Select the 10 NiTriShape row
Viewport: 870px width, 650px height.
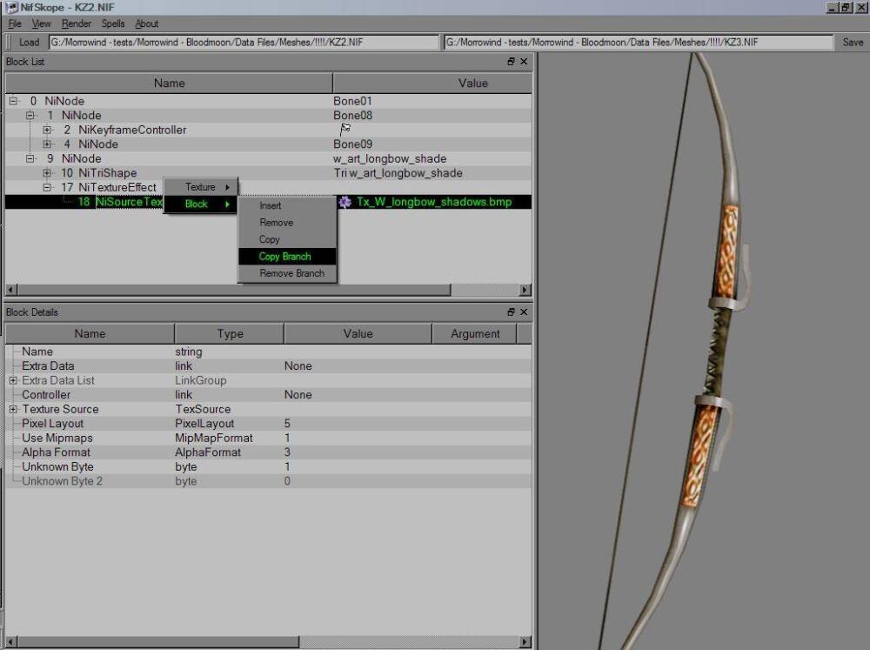(x=268, y=173)
